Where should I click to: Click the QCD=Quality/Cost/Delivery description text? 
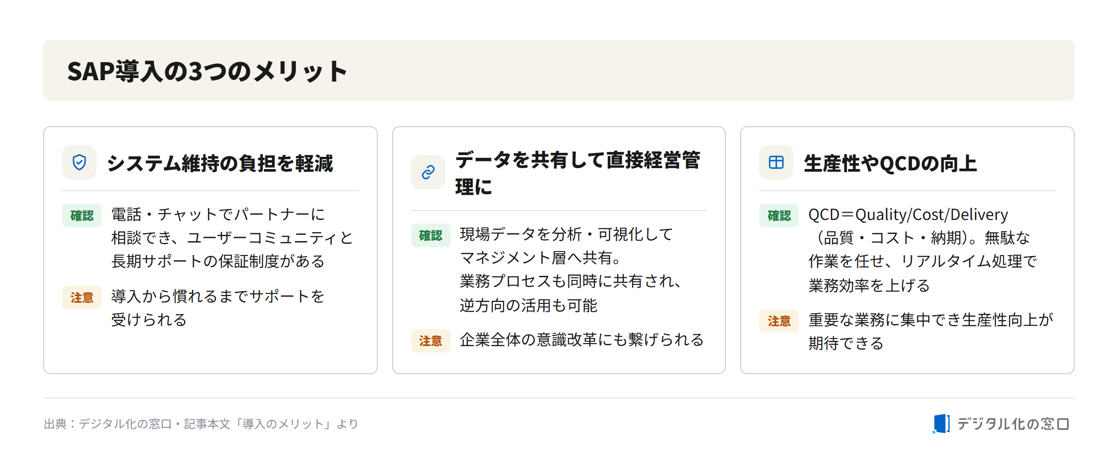[923, 250]
